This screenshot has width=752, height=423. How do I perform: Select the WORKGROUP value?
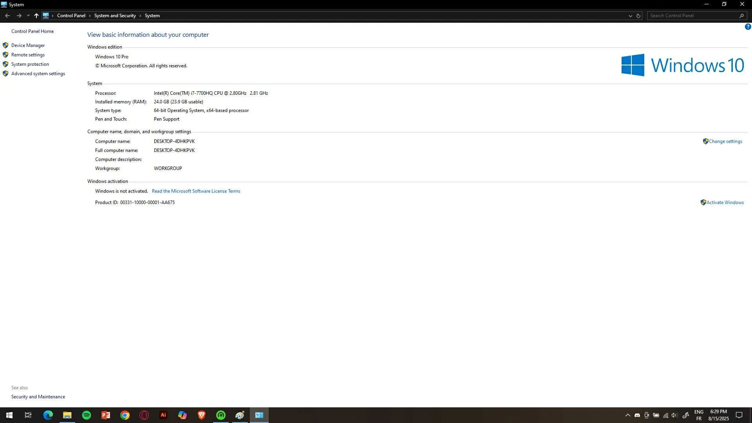click(168, 168)
